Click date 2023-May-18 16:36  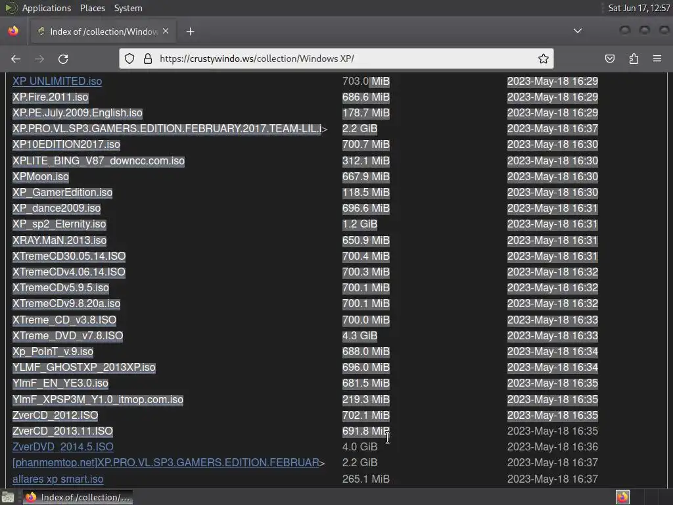tap(552, 447)
